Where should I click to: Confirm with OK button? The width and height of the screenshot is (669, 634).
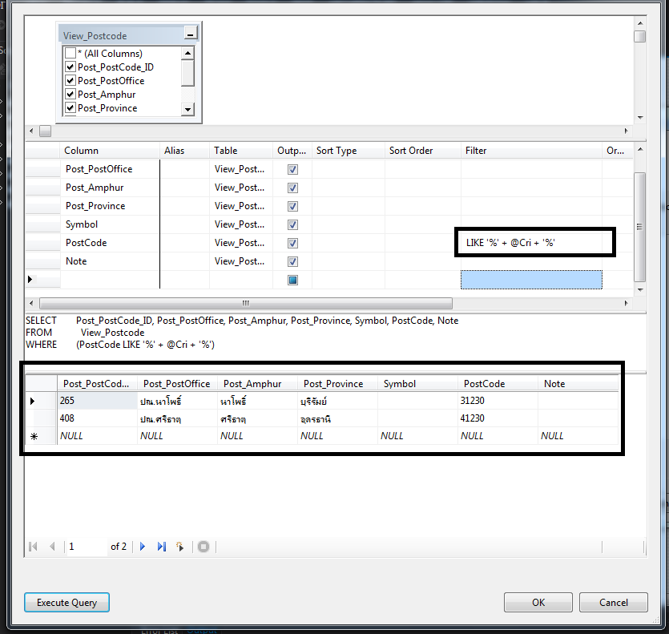click(x=538, y=603)
